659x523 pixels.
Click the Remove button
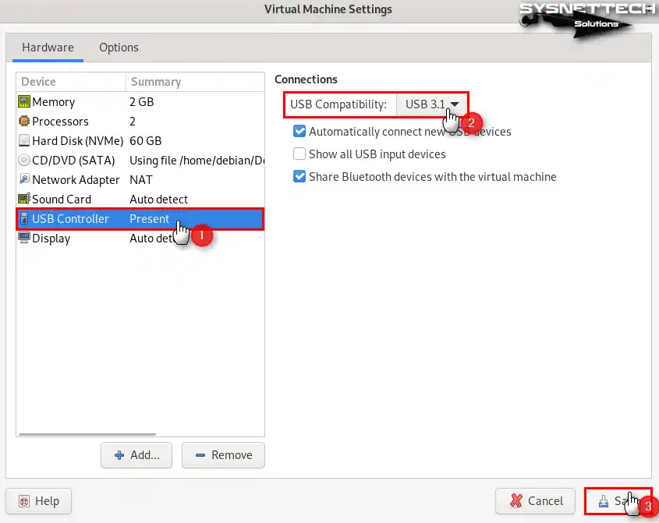coord(223,455)
